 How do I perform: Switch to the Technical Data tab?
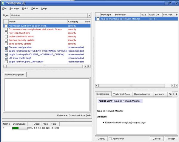tap(121, 94)
